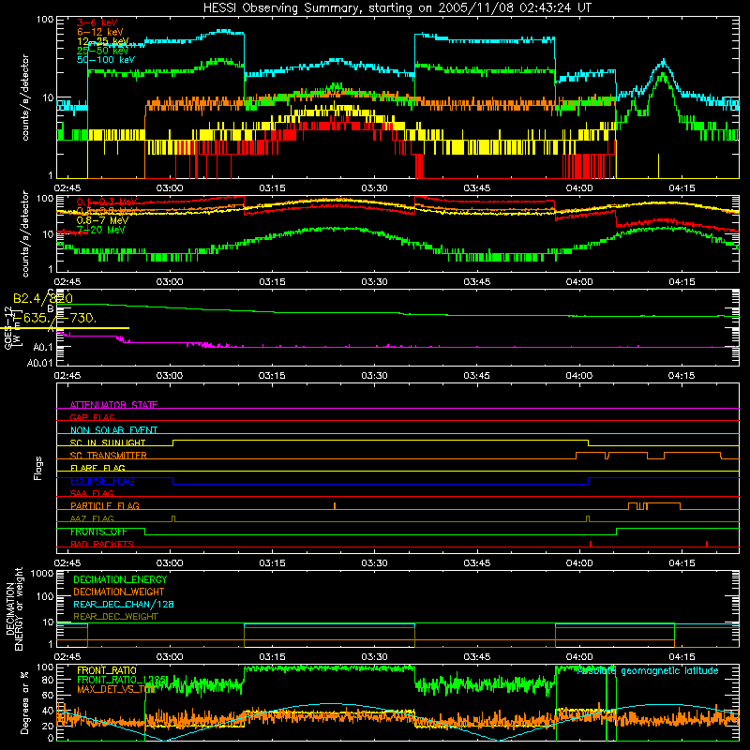
Task: Click the REAR_DEC_WEIGHT legend label
Action: pos(115,617)
